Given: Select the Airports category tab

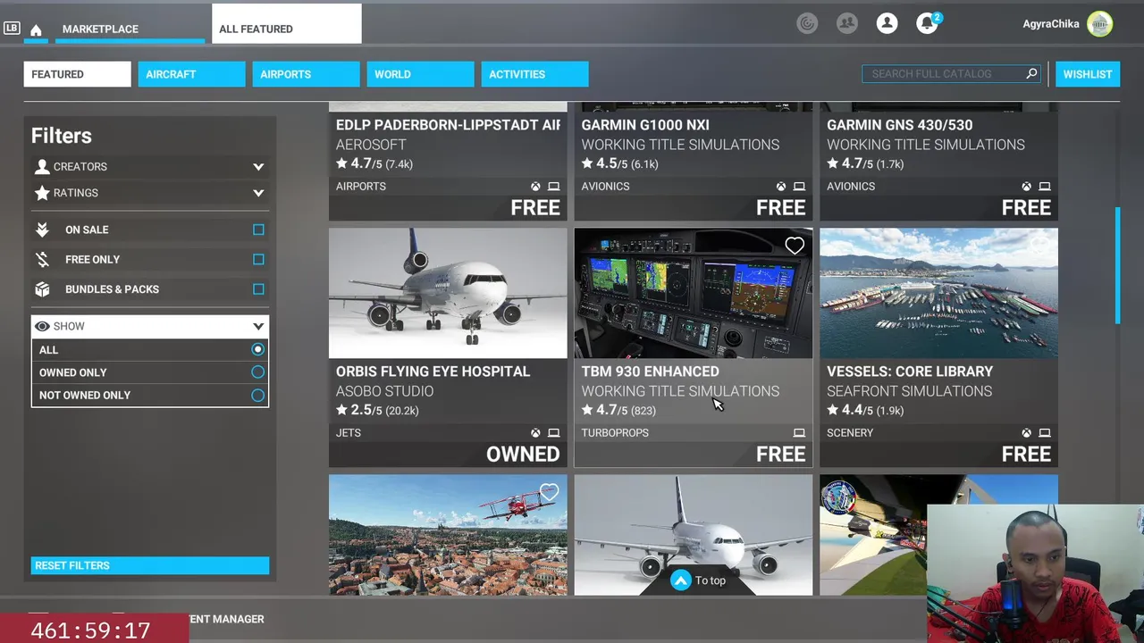Looking at the screenshot, I should point(306,74).
